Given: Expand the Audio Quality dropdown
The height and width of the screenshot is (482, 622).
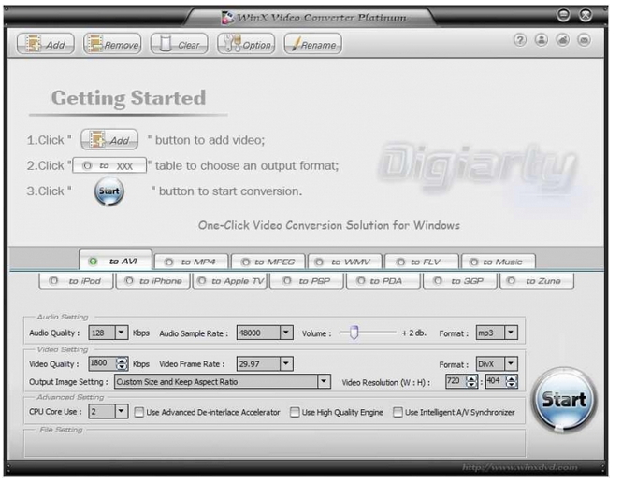Looking at the screenshot, I should (122, 333).
